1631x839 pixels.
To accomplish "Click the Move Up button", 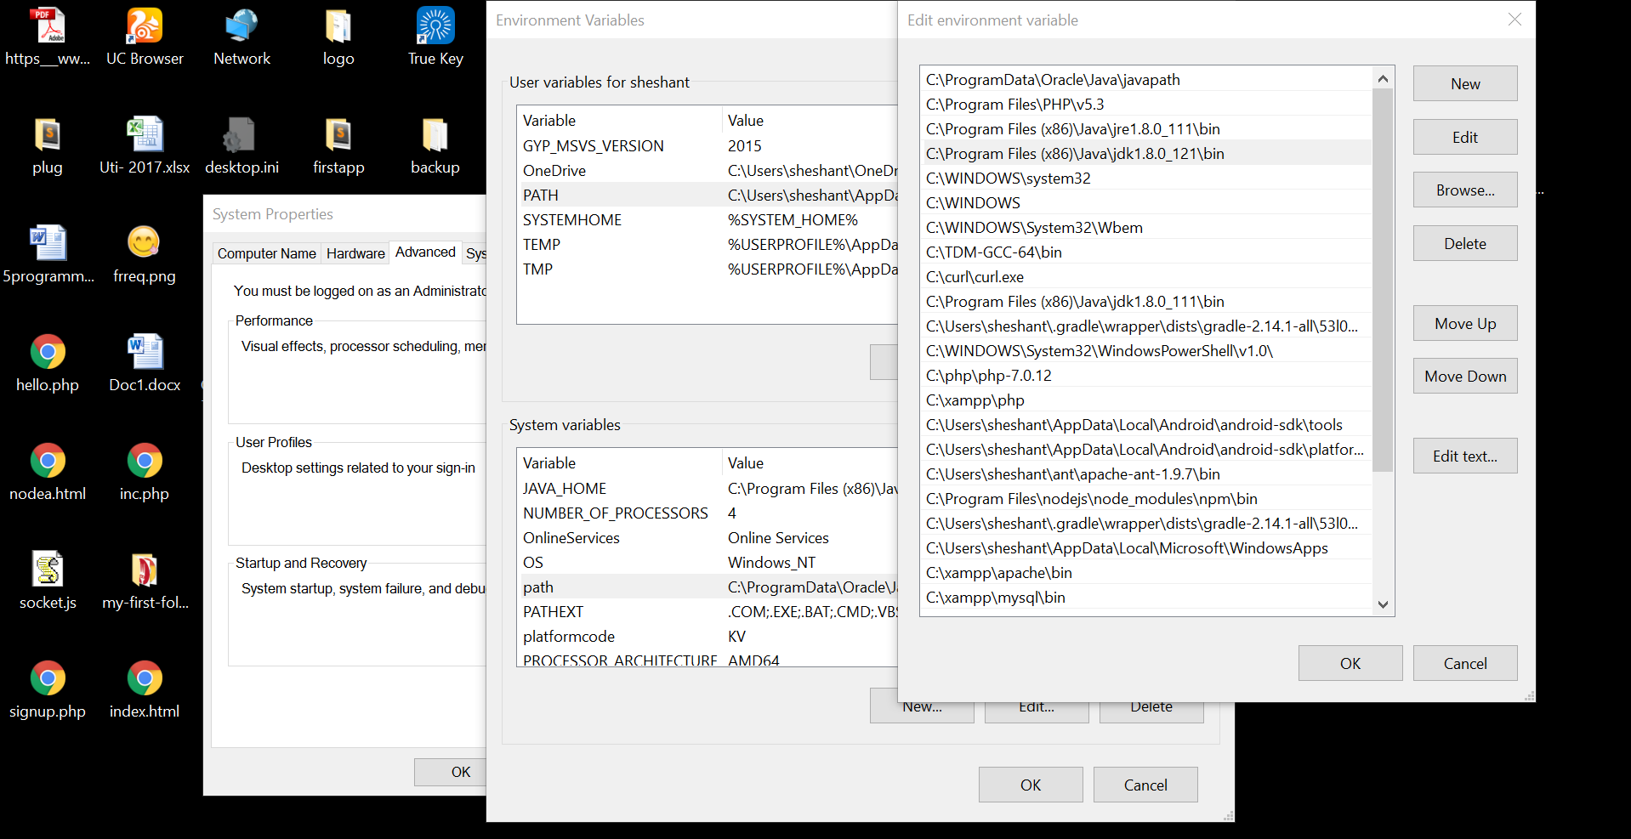I will point(1463,323).
